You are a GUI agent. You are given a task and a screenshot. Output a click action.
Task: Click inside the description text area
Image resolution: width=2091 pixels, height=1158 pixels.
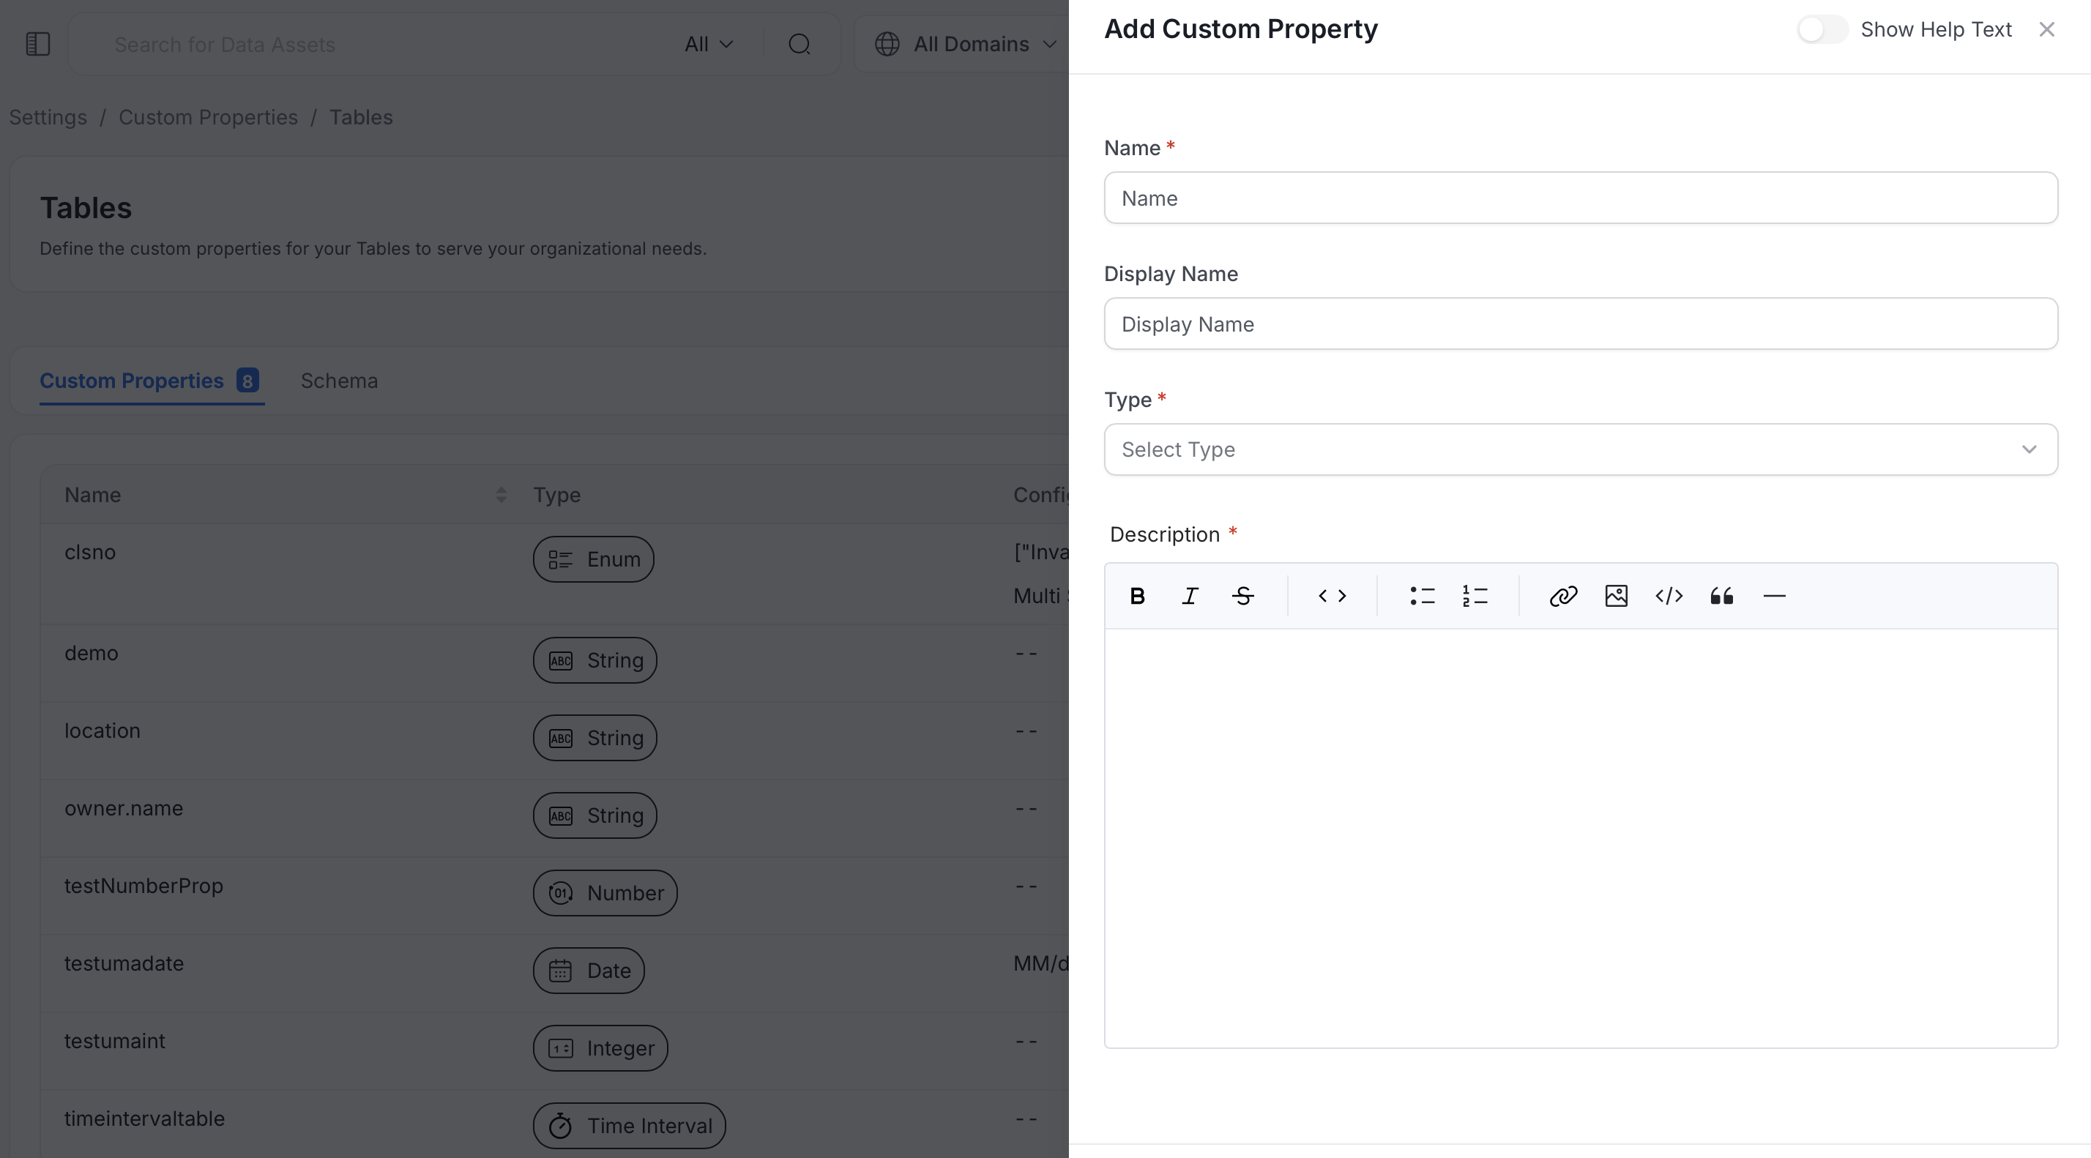coord(1581,837)
